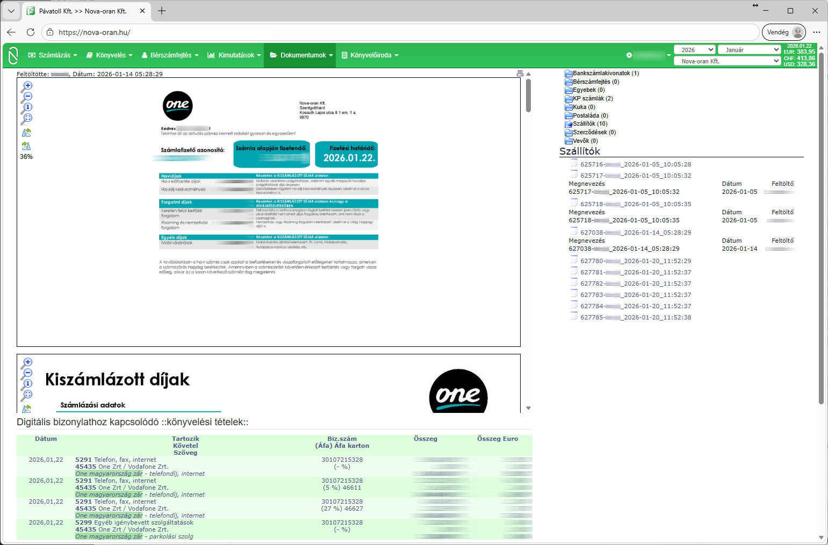Rotate first document page right

tap(26, 146)
